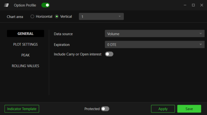Screen dimensions: 207x115
Task: Switch to the PEAK tab
Action: tap(25, 55)
